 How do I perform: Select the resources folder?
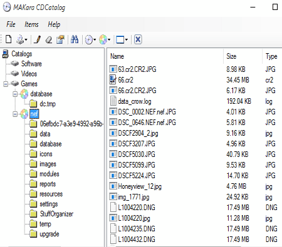(51, 194)
